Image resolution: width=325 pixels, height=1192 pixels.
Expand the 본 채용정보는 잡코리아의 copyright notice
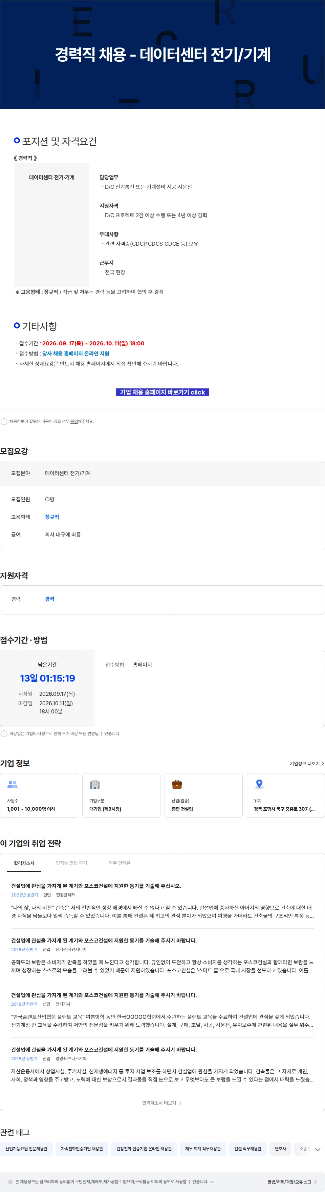click(212, 1181)
